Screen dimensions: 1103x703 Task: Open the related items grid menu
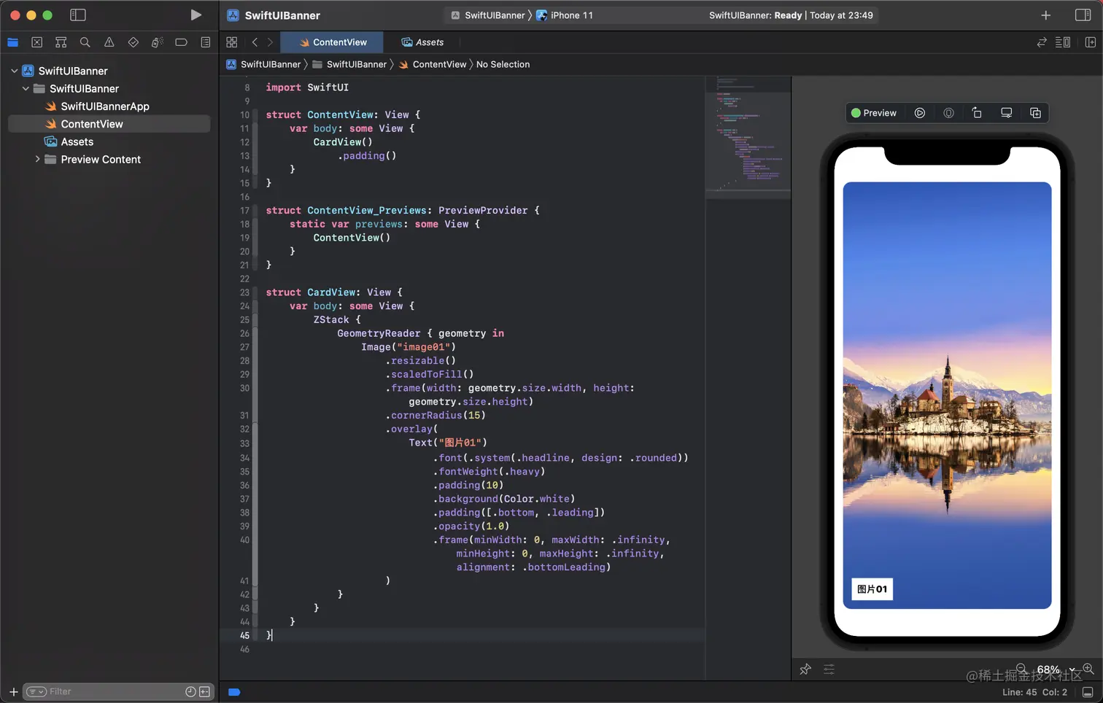point(232,42)
